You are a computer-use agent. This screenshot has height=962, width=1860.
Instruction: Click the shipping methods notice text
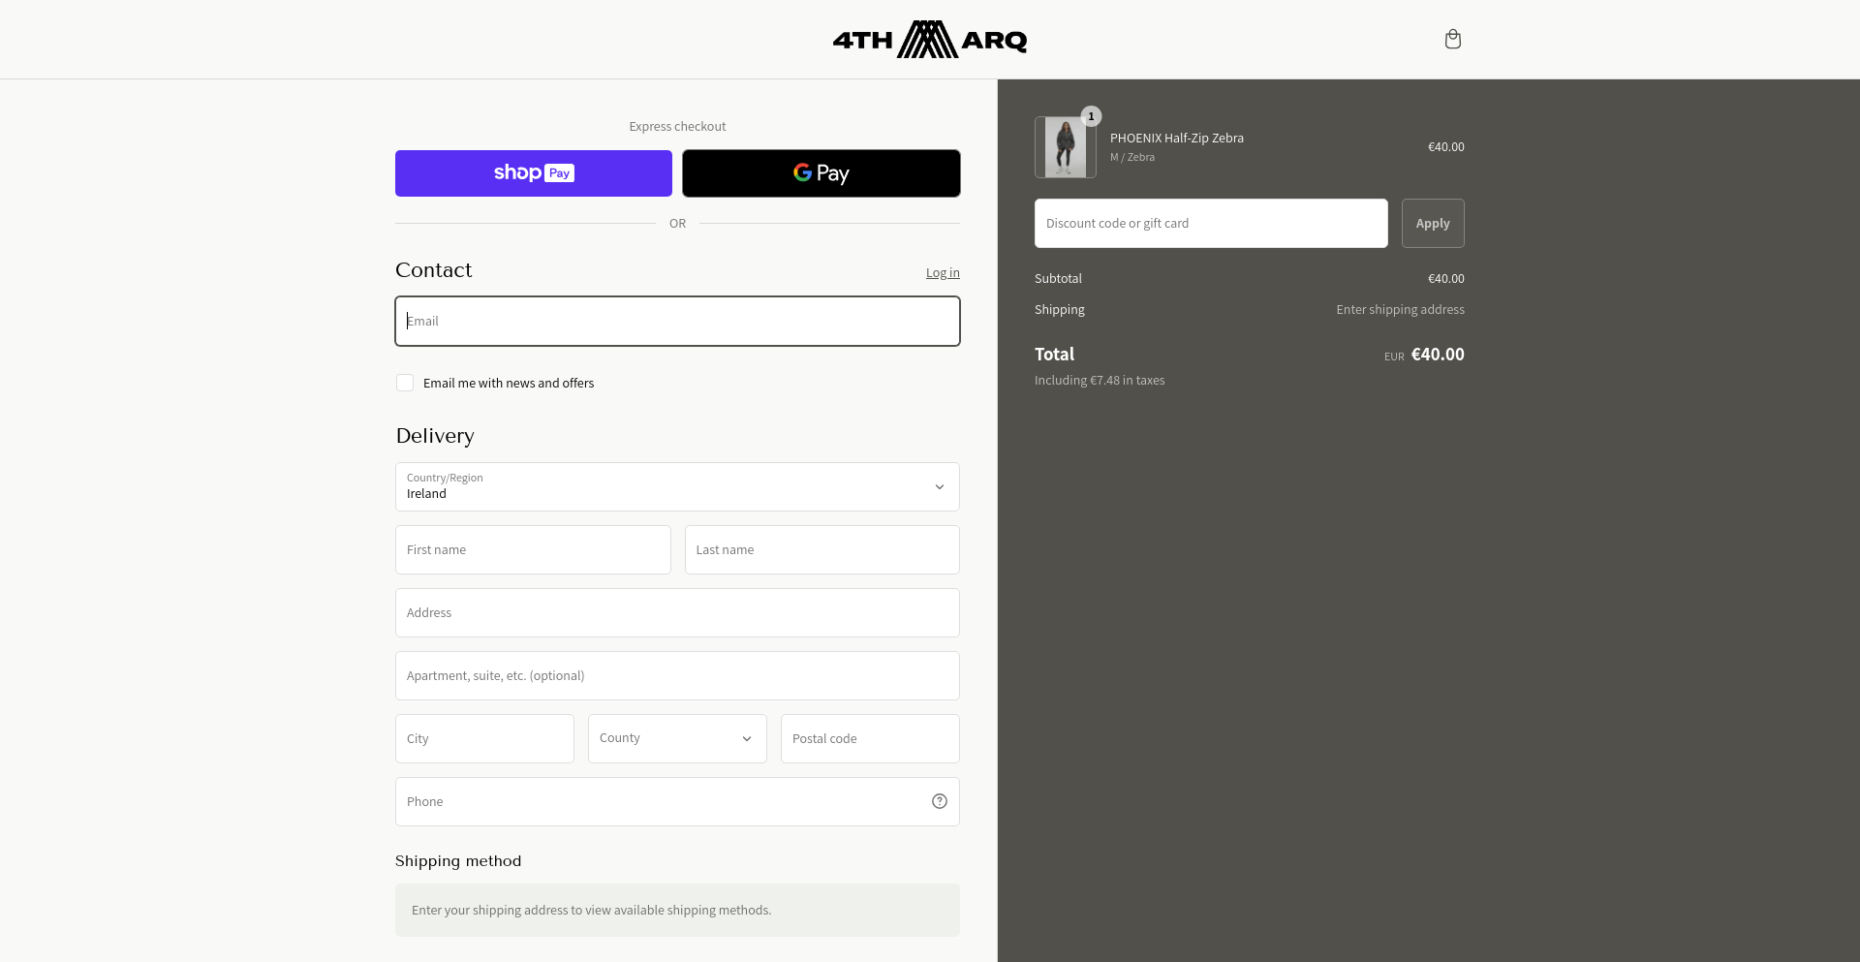click(x=592, y=911)
